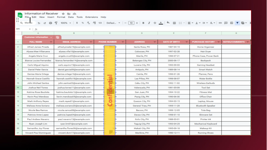
Task: Open the Tools menu
Action: point(79,17)
